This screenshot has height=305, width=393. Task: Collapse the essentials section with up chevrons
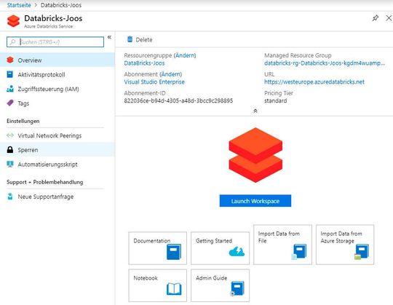tap(255, 111)
